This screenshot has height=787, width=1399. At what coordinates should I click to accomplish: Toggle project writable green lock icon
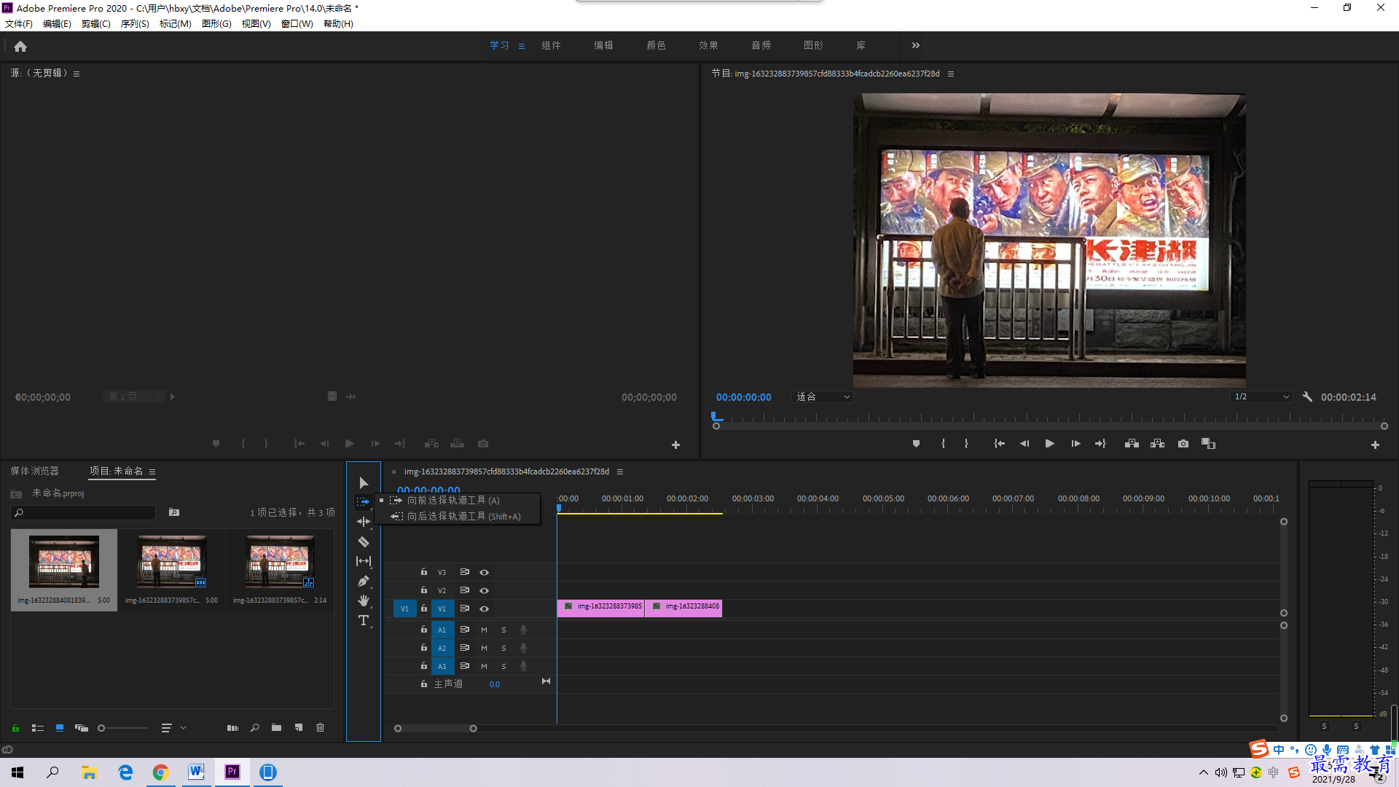(x=15, y=727)
